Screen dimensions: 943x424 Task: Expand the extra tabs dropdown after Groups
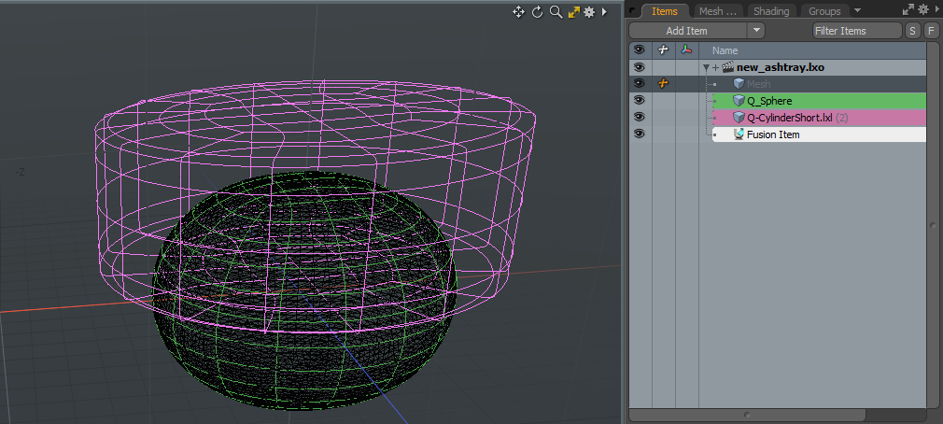pos(857,10)
